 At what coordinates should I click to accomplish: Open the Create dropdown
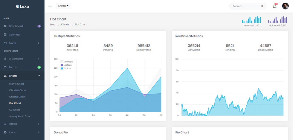click(x=63, y=6)
